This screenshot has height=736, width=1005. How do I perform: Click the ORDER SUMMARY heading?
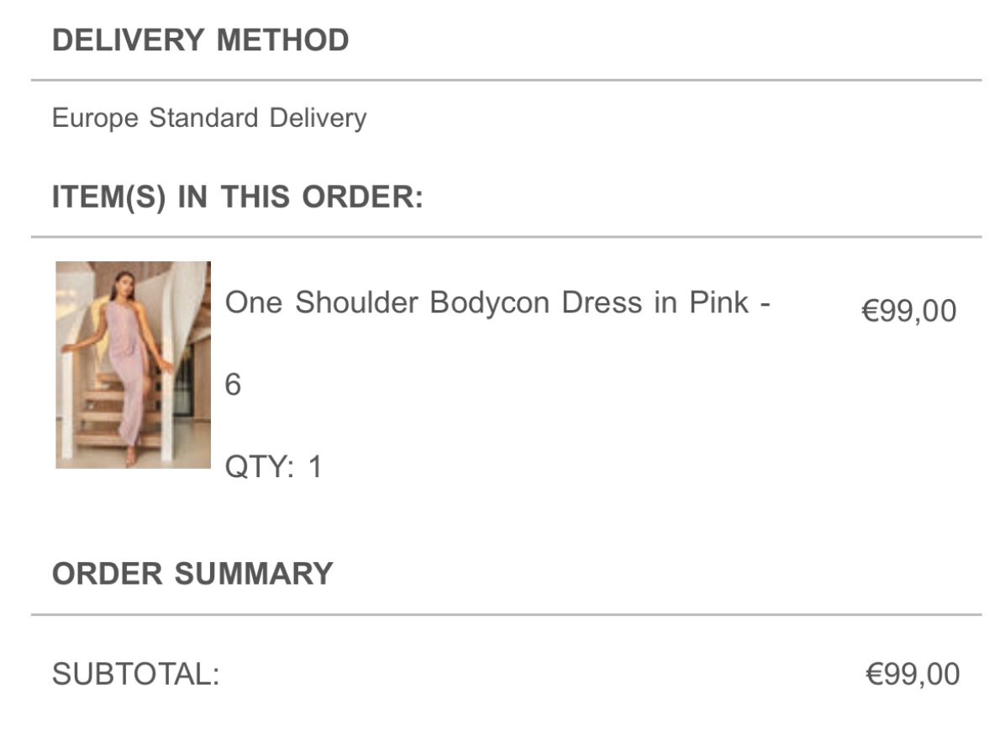click(x=192, y=574)
